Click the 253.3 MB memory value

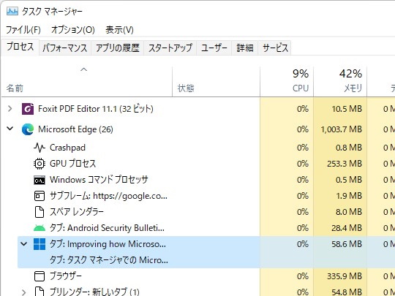[x=345, y=164]
